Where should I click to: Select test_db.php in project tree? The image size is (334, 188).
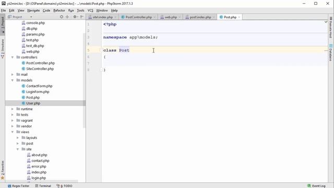[x=35, y=46]
